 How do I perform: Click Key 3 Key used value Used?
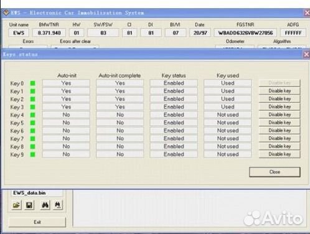pos(228,107)
